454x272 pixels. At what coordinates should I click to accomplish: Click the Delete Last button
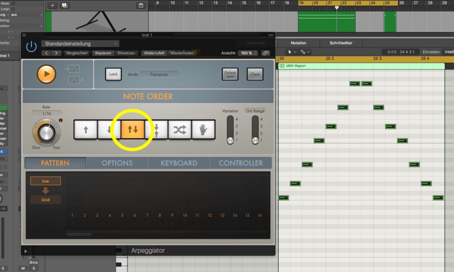[x=230, y=74]
